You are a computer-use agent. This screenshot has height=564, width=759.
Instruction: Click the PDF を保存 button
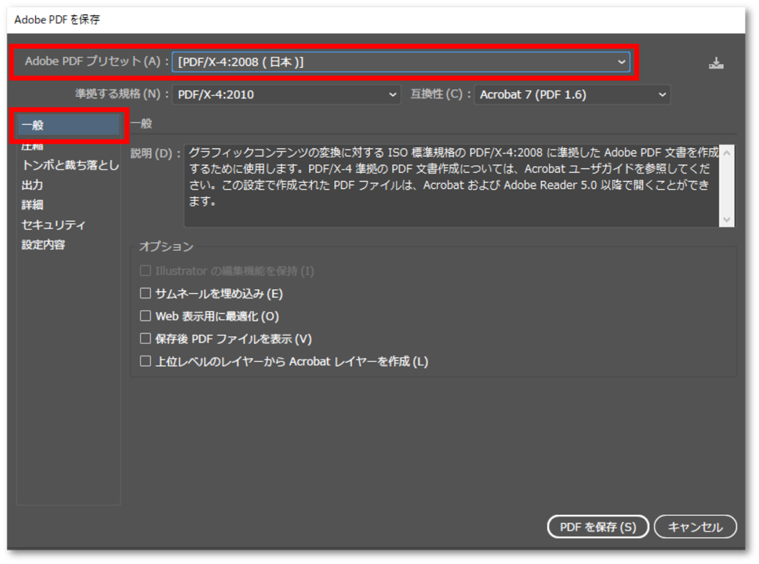tap(597, 527)
